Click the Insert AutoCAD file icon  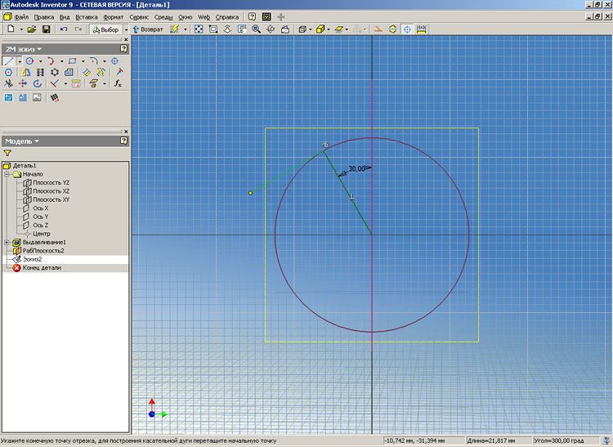click(9, 98)
